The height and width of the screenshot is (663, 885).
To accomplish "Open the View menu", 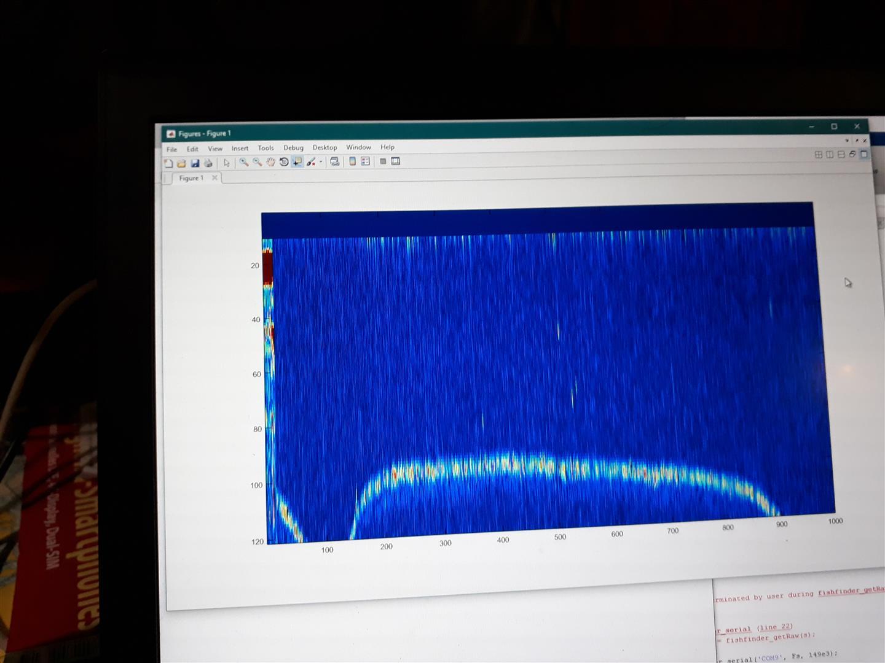I will (215, 149).
